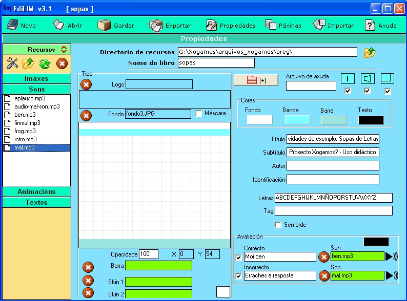Expand the Imaxes resource section
This screenshot has height=301, width=407.
tap(36, 79)
